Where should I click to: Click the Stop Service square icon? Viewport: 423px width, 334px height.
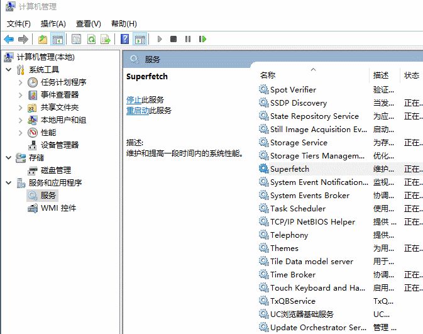coord(173,40)
